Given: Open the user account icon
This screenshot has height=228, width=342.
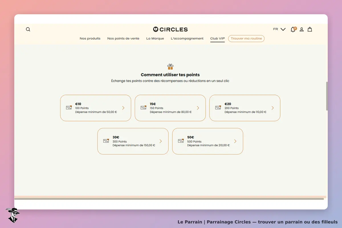Looking at the screenshot, I should pos(302,29).
